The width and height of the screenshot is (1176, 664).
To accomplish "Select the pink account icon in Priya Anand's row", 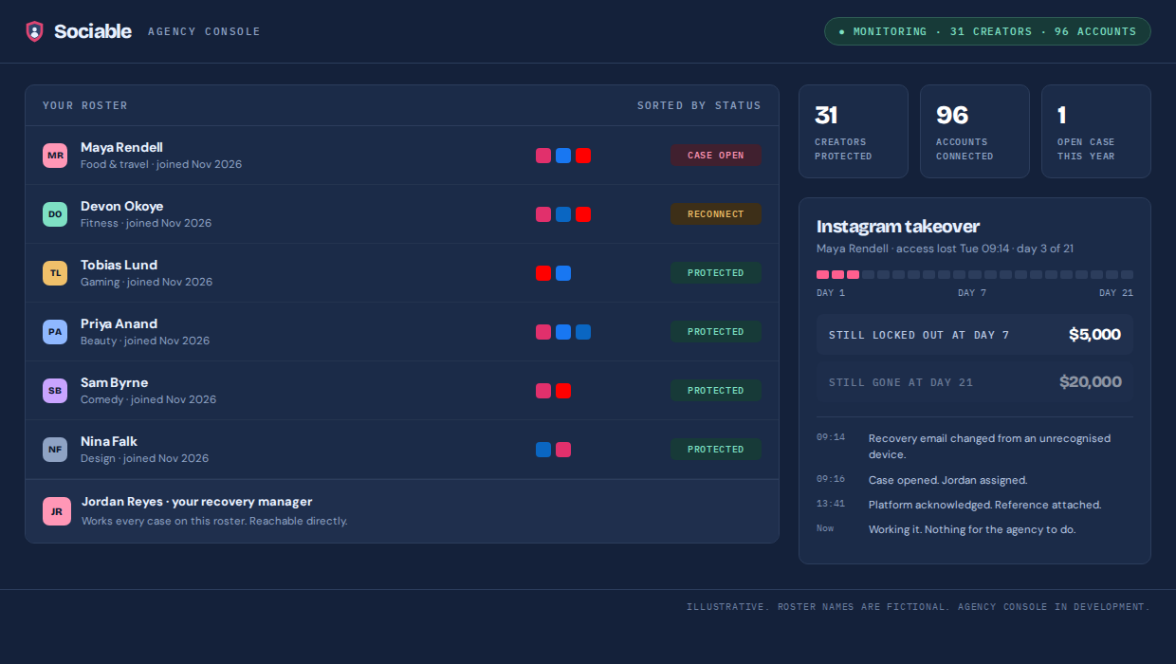I will pos(543,332).
